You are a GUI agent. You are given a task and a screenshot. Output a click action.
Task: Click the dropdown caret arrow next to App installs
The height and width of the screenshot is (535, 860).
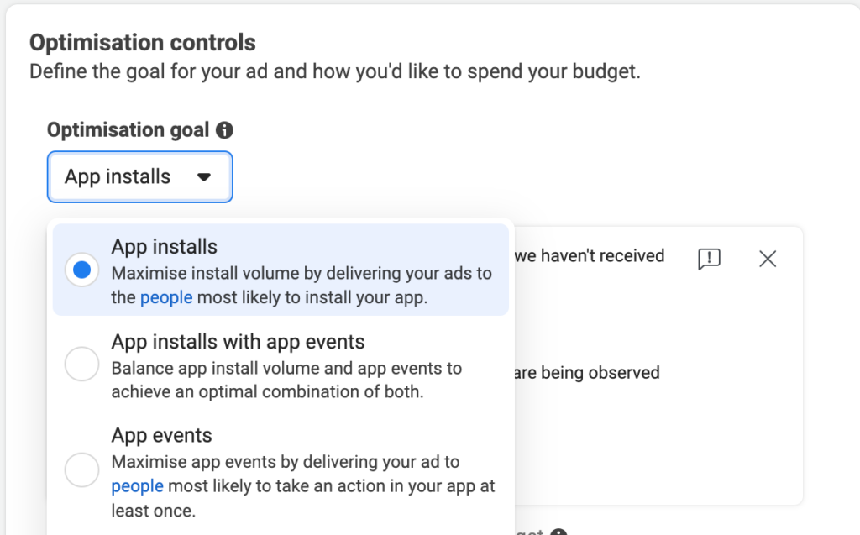tap(203, 177)
